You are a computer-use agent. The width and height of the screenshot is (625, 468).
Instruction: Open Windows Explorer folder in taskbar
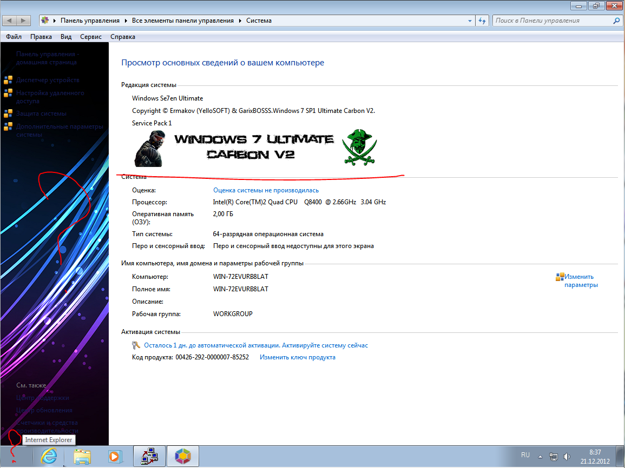82,457
